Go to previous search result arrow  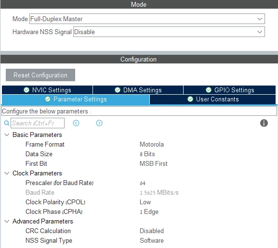pos(76,123)
